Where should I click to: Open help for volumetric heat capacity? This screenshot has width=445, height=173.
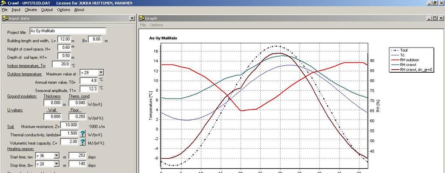click(82, 142)
